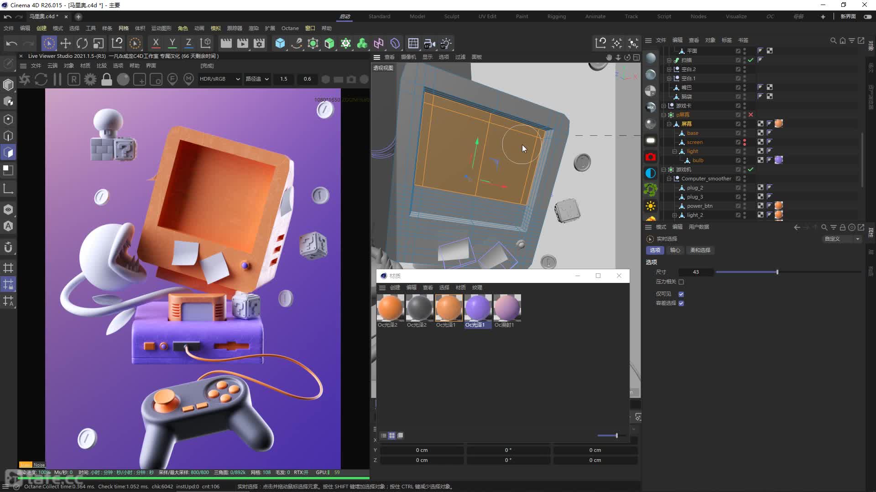
Task: Open the 渲染 menu
Action: [253, 28]
